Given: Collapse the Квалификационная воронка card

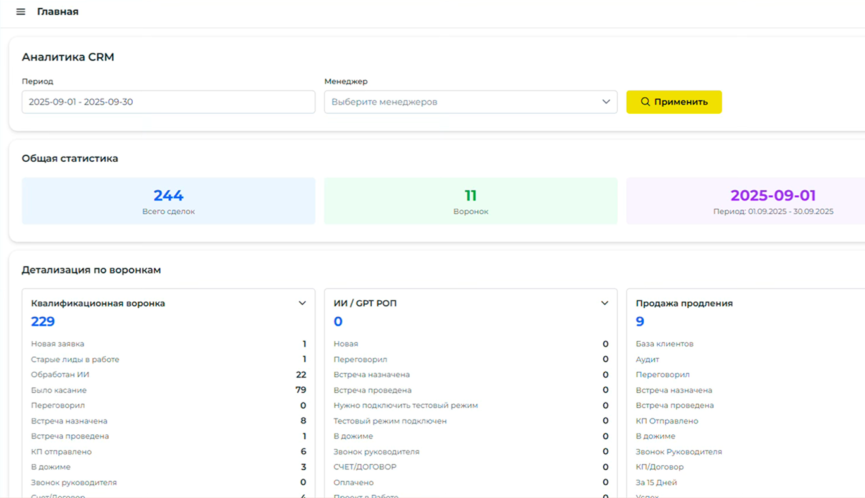Looking at the screenshot, I should [302, 303].
